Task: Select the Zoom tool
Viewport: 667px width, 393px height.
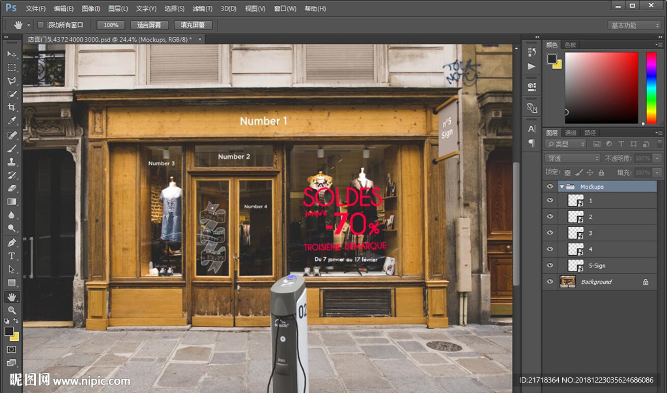Action: click(12, 310)
